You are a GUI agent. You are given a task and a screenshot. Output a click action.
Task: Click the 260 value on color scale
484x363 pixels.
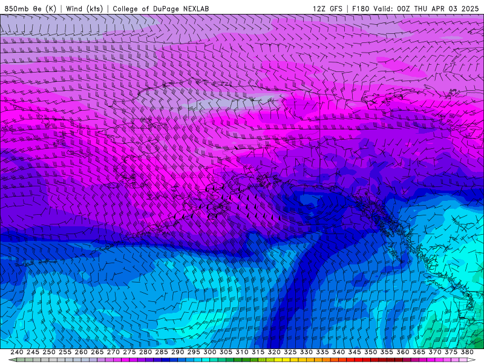(x=81, y=352)
